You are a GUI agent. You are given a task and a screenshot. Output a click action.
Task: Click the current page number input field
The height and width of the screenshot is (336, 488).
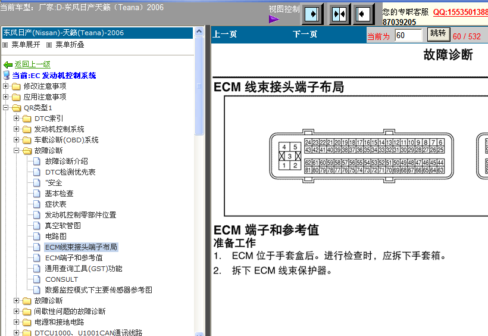pyautogui.click(x=408, y=35)
